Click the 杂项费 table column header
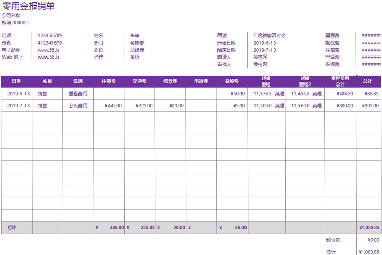The image size is (382, 255). pos(232,81)
